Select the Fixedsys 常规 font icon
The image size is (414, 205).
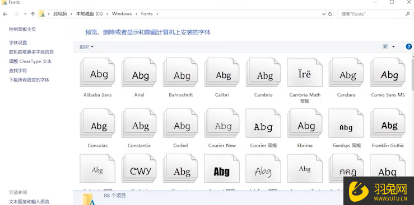click(x=346, y=123)
